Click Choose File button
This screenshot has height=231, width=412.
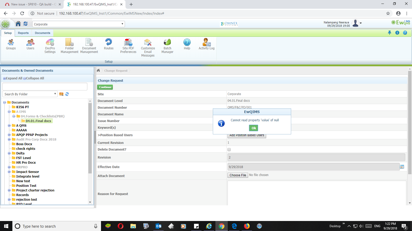[x=238, y=175]
